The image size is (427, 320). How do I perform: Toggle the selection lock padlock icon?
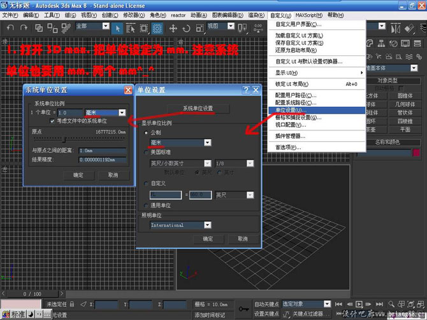coord(72,304)
